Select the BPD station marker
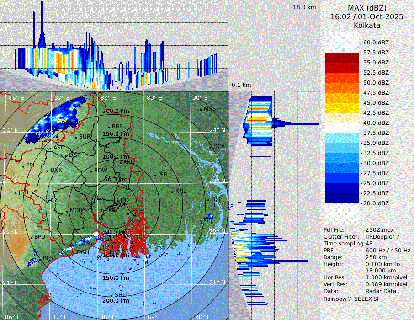Viewport: 414px width, 320px height. pyautogui.click(x=32, y=237)
